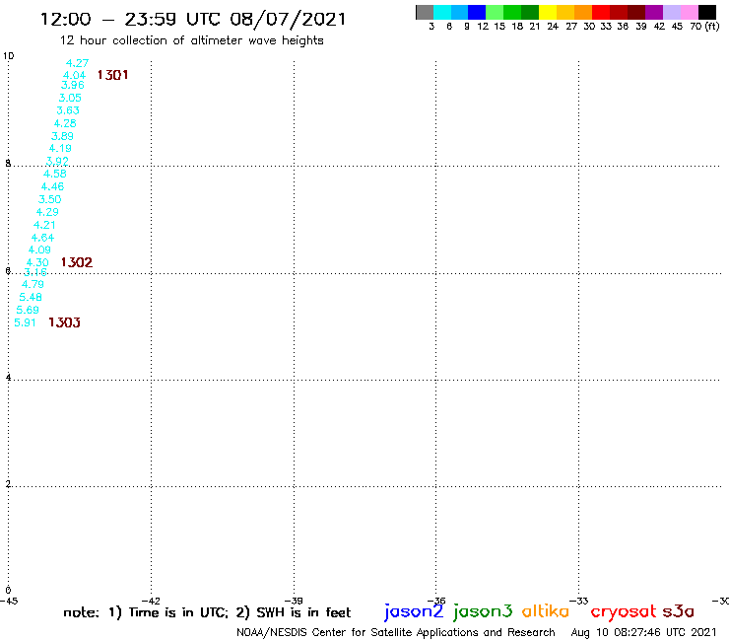Pick the purple swatch in the color bar
This screenshot has height=641, width=729.
[x=654, y=12]
